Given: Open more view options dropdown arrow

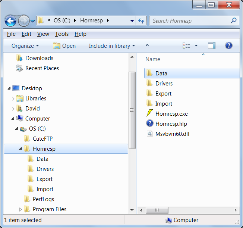Looking at the screenshot, I should click(196, 46).
